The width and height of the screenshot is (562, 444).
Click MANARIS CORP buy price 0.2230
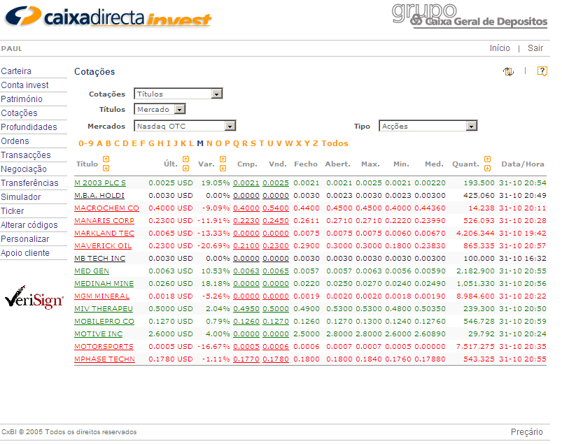[x=246, y=220]
